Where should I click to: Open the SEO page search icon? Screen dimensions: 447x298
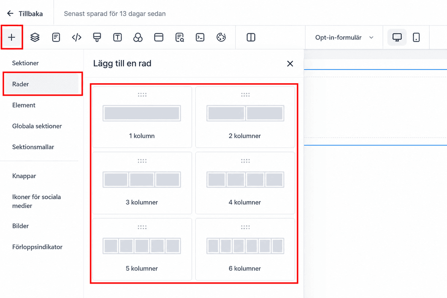pyautogui.click(x=179, y=37)
